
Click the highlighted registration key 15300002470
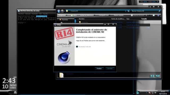click(41, 16)
